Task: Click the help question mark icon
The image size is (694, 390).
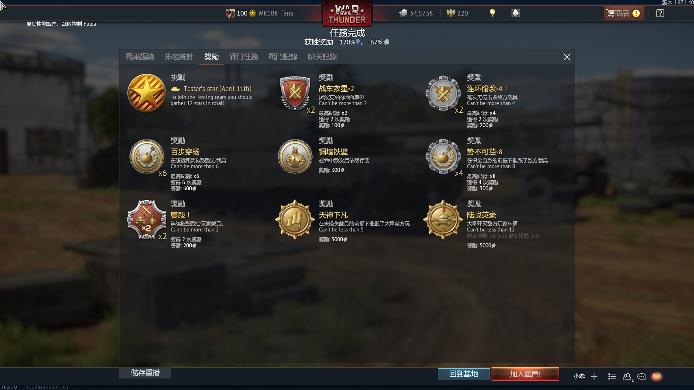Action: click(660, 13)
